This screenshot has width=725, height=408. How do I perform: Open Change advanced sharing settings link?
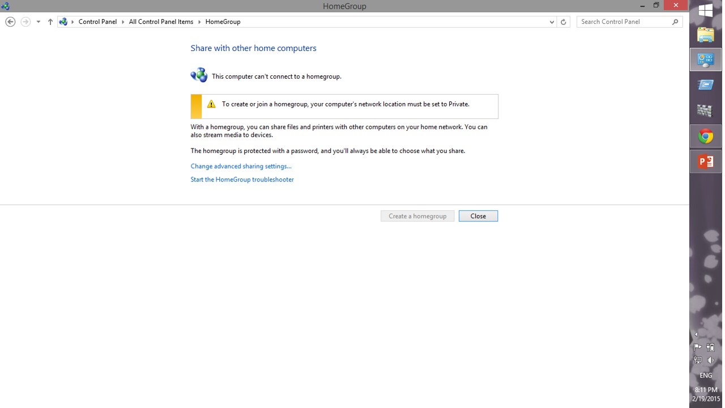241,166
